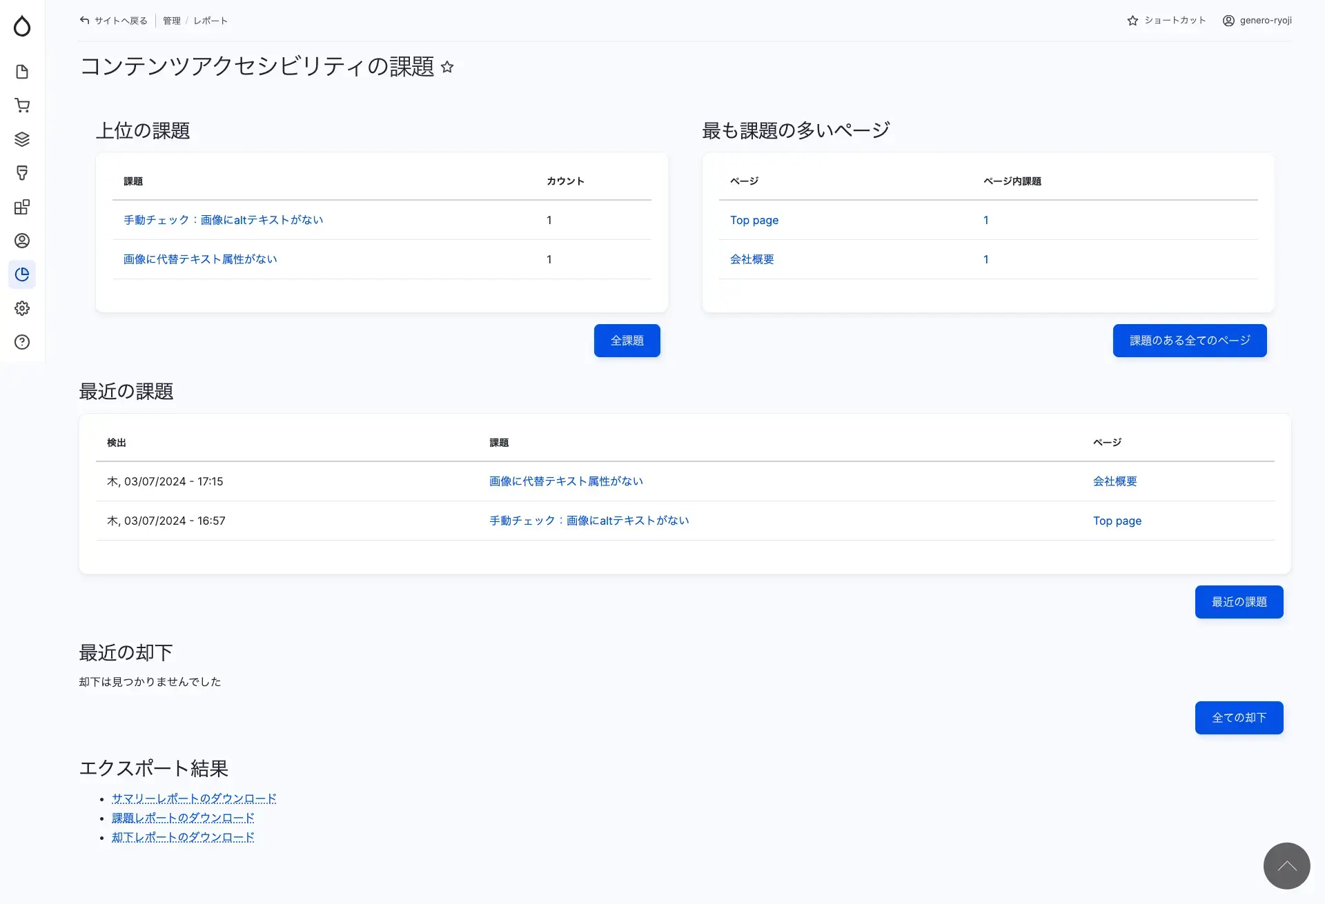The image size is (1325, 904).
Task: Open the Drupal home logo icon
Action: (22, 26)
